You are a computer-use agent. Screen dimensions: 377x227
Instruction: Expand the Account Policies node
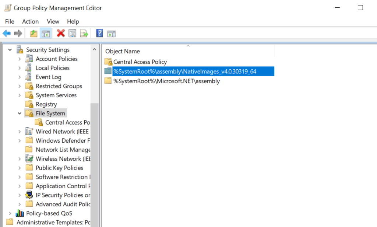pyautogui.click(x=20, y=59)
